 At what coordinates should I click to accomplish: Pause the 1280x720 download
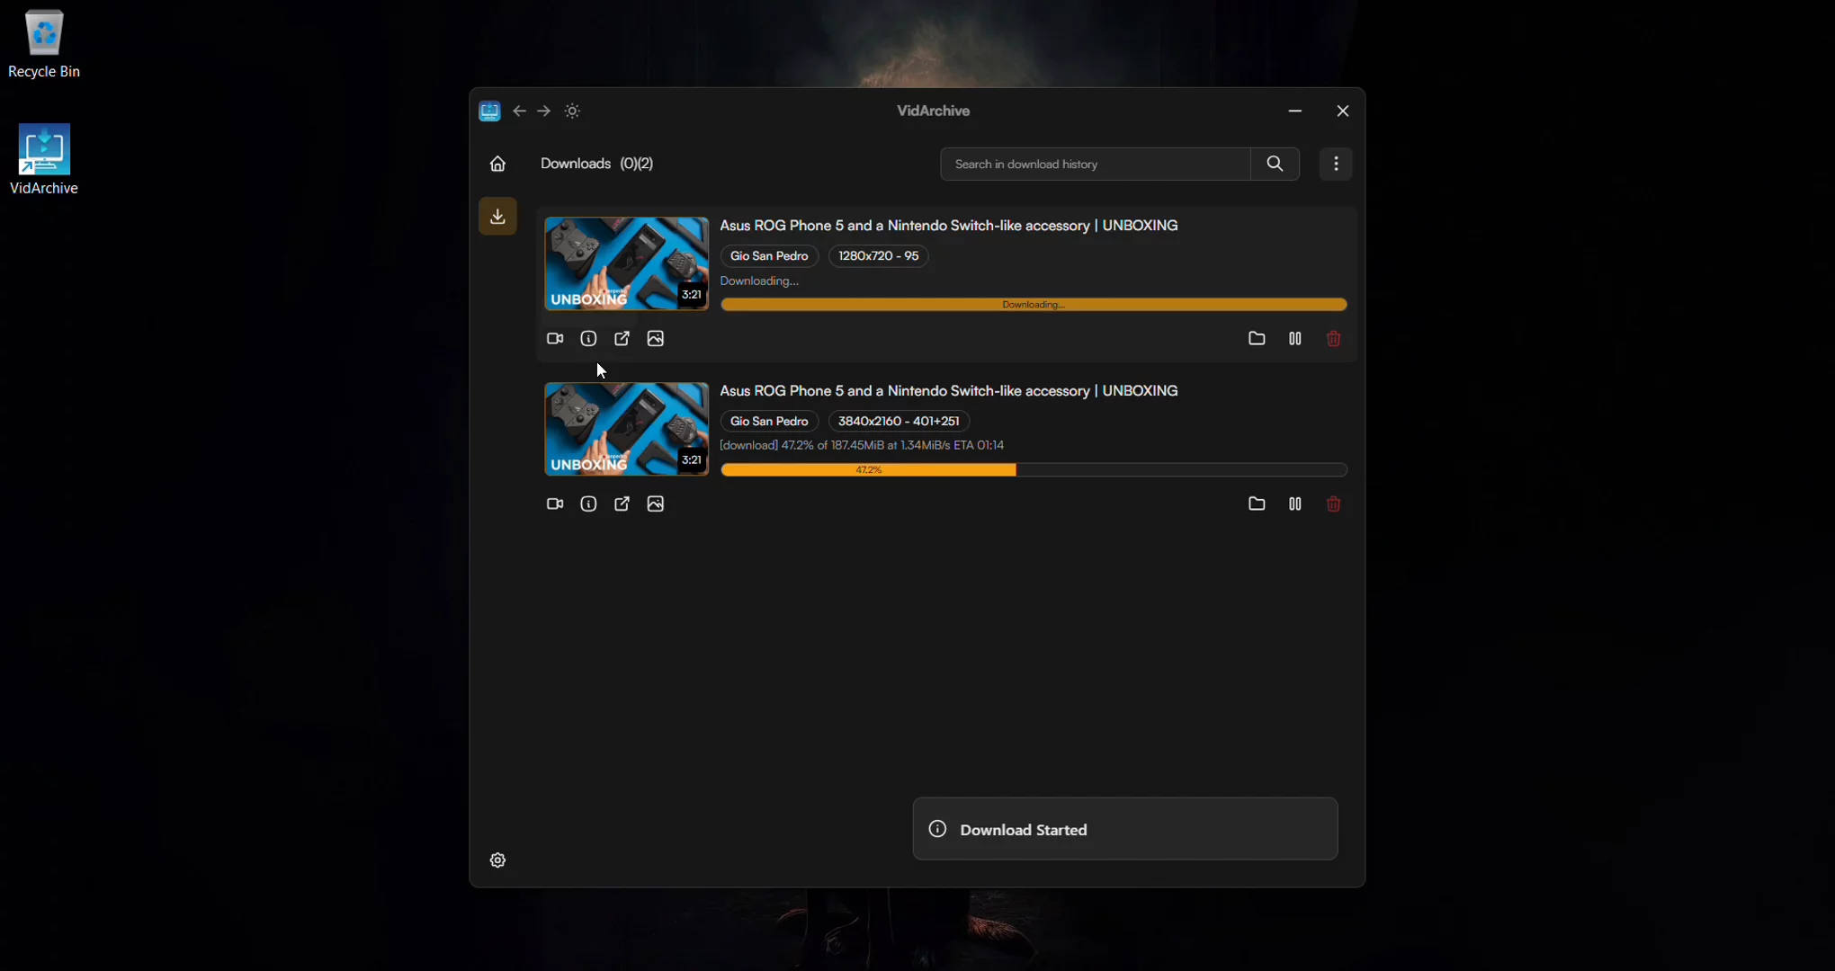coord(1295,339)
